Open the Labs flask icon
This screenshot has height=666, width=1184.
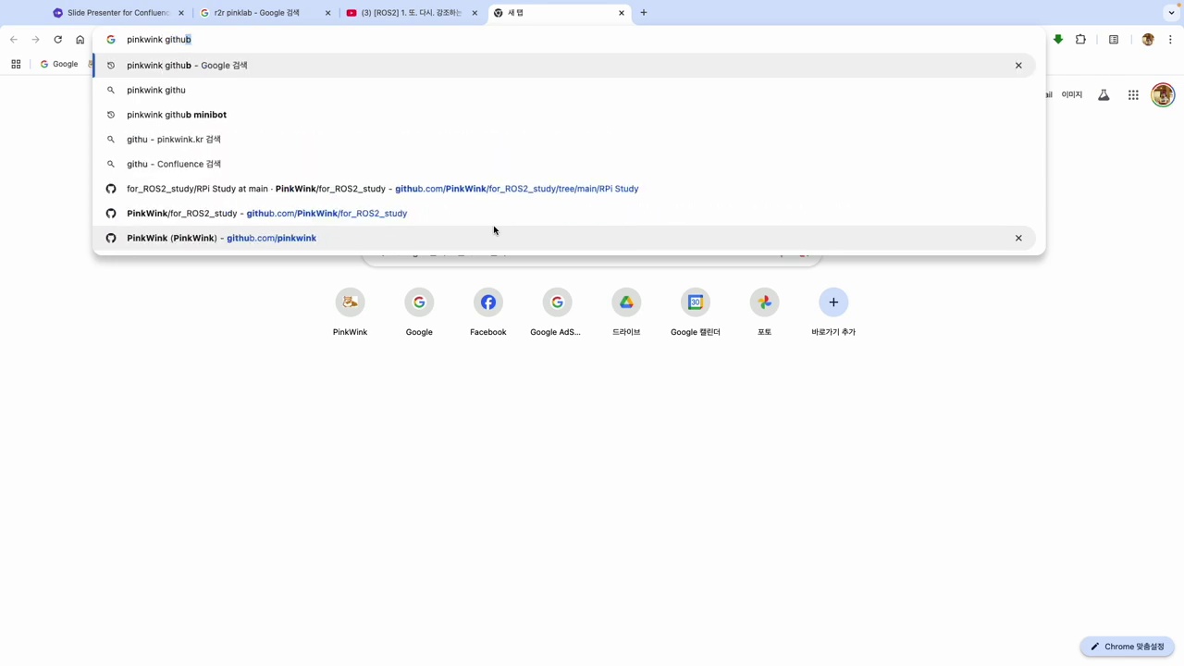click(1104, 95)
